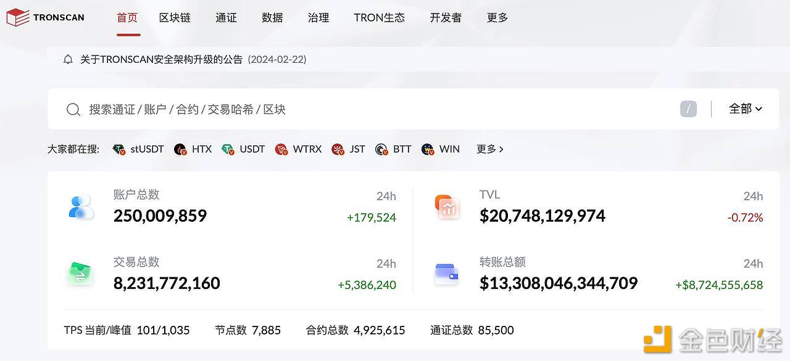The height and width of the screenshot is (361, 790).
Task: Click the 转账总额 label
Action: (x=502, y=262)
